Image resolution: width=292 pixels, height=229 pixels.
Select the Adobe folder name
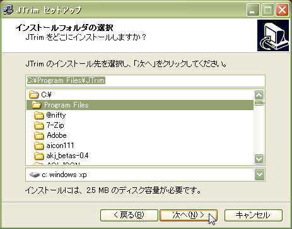(57, 135)
